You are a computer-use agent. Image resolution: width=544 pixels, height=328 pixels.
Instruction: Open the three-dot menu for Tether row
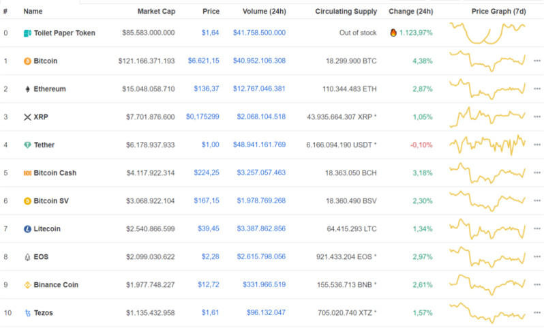[537, 145]
